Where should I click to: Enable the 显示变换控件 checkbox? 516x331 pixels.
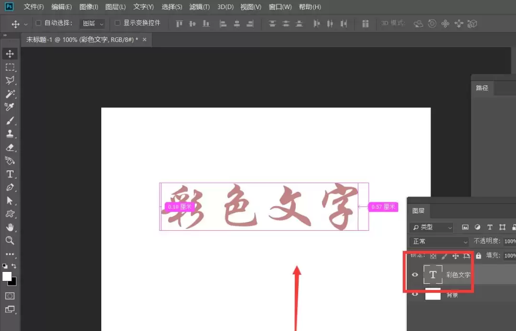[117, 23]
